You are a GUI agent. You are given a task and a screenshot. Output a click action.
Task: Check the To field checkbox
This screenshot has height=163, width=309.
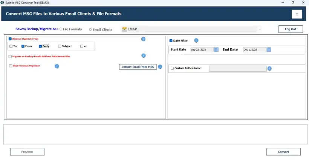pyautogui.click(x=11, y=46)
